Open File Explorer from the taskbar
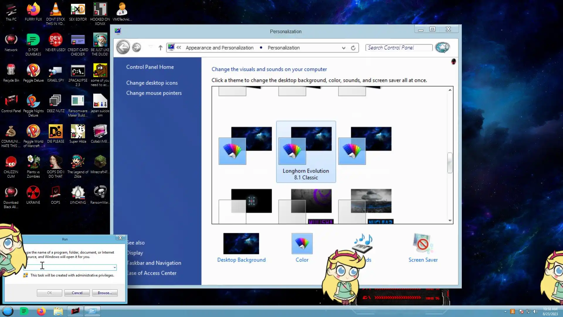This screenshot has height=317, width=563. pos(58,311)
